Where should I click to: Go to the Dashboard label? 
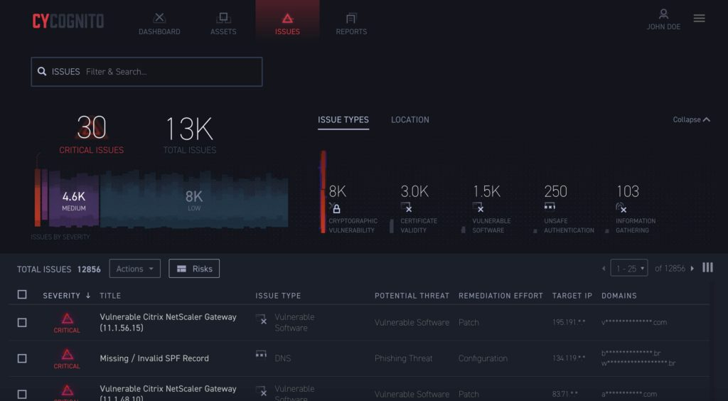pyautogui.click(x=159, y=31)
